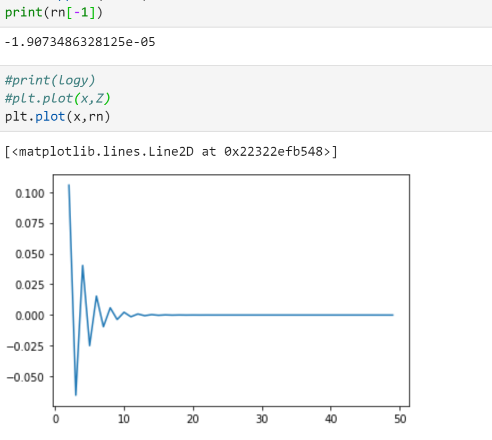The height and width of the screenshot is (440, 492).
Task: Click the commented line #plt.plot(x,Z)
Action: [57, 98]
